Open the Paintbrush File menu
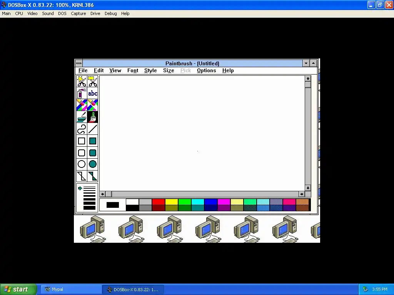394x295 pixels. [83, 71]
